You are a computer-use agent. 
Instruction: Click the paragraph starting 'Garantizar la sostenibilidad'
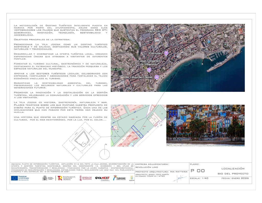click(x=61, y=85)
